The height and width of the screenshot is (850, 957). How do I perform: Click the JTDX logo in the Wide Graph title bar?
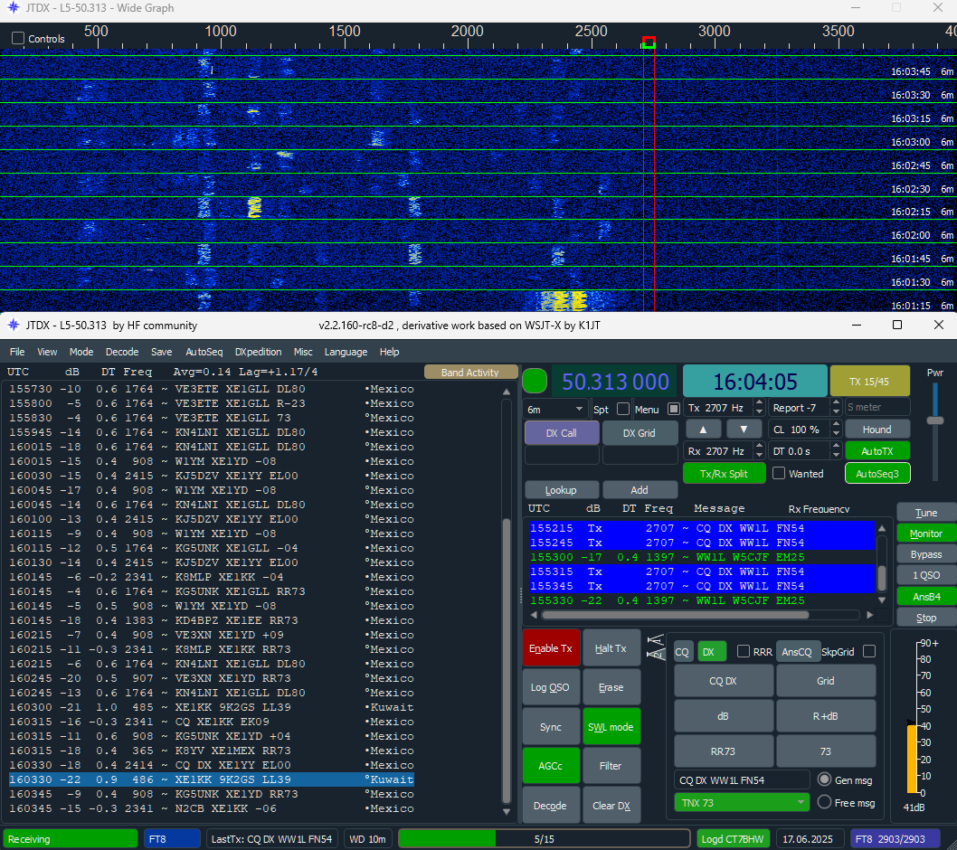pyautogui.click(x=13, y=8)
